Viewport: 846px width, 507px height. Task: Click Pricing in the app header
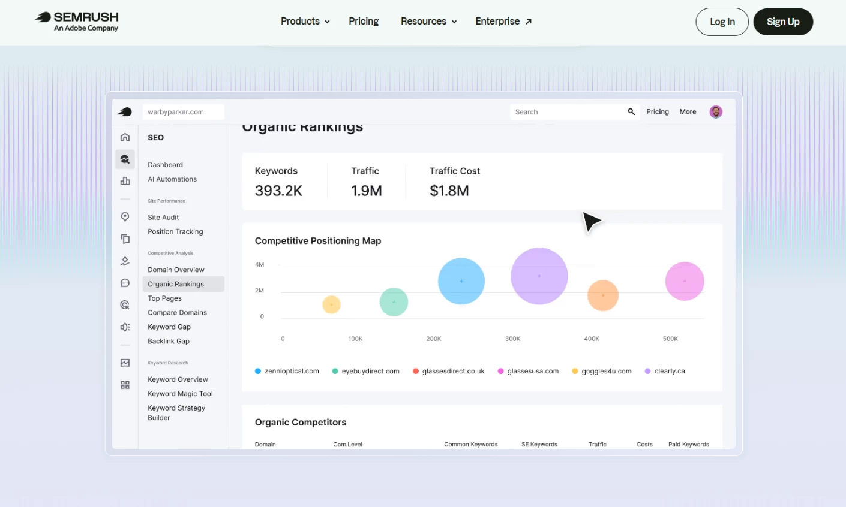click(x=658, y=112)
